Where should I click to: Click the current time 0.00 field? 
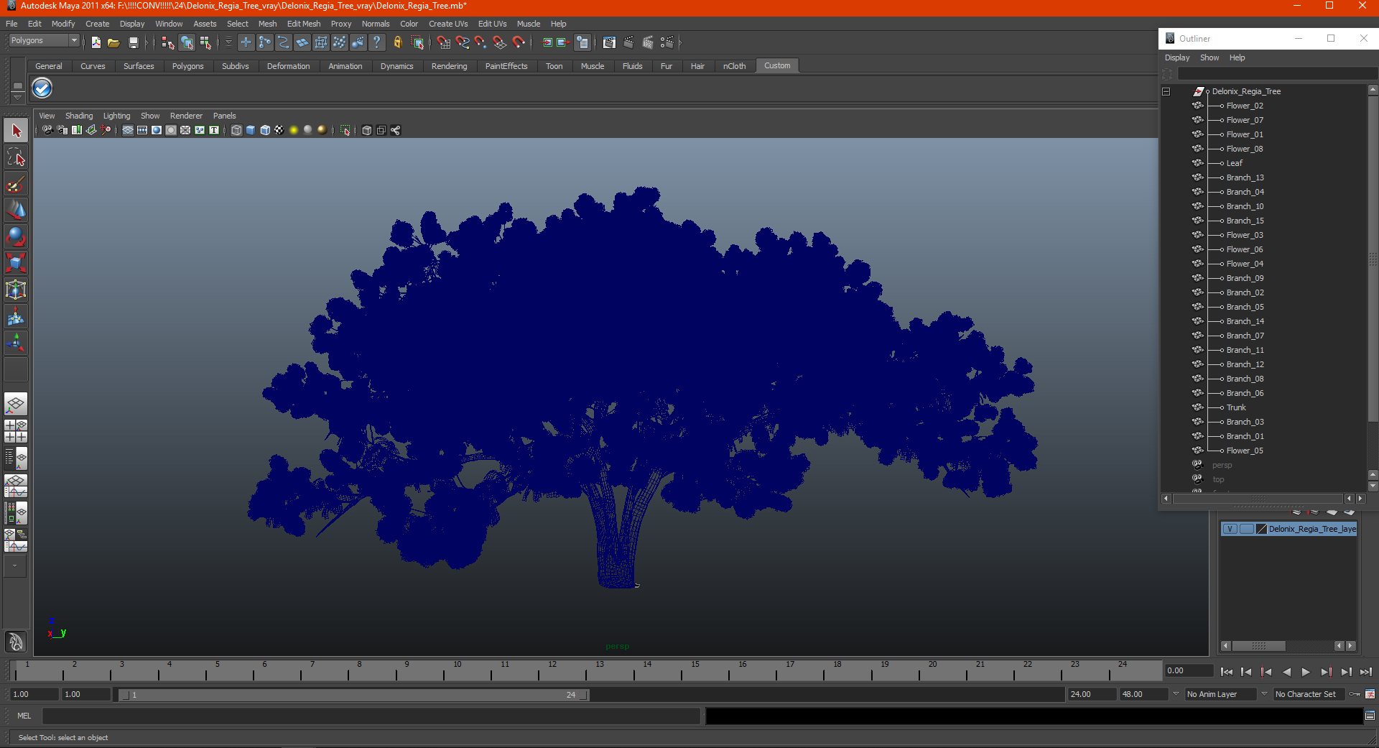(x=1189, y=670)
